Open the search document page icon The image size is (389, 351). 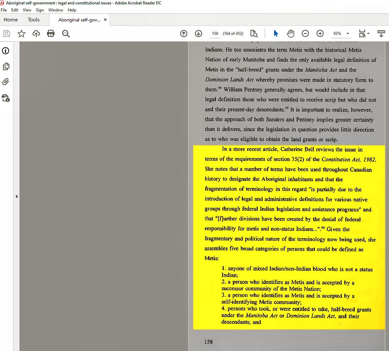254,34
